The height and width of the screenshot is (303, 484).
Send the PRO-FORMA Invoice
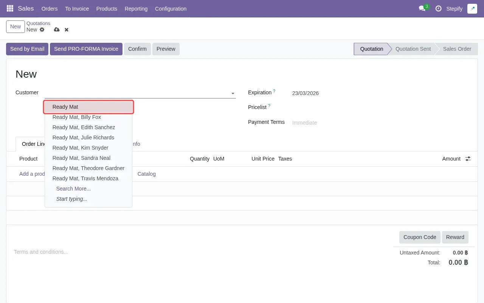tap(86, 49)
